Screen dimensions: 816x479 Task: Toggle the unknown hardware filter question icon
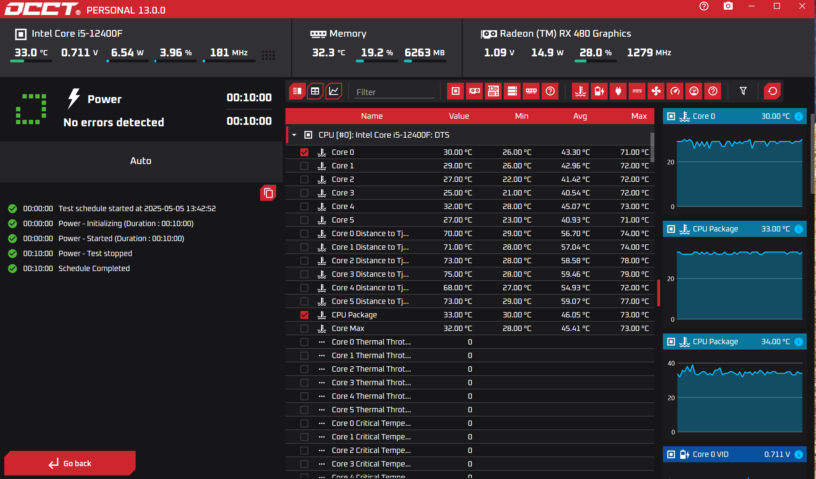pos(550,91)
